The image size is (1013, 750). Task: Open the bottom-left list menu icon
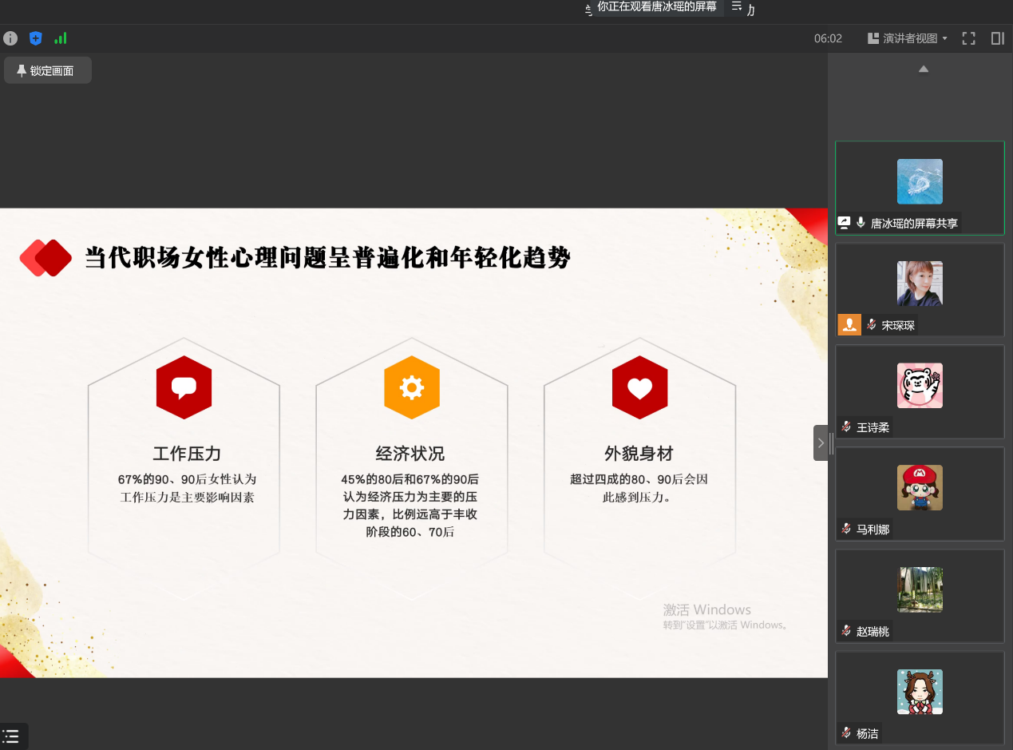pyautogui.click(x=11, y=736)
